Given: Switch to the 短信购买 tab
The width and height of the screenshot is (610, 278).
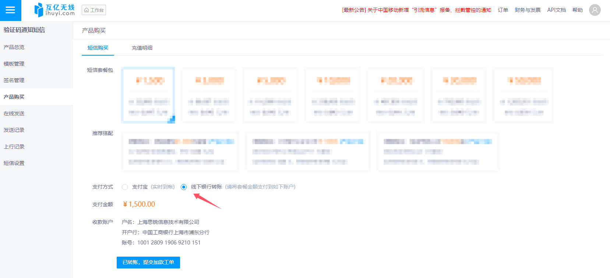Looking at the screenshot, I should (x=98, y=48).
